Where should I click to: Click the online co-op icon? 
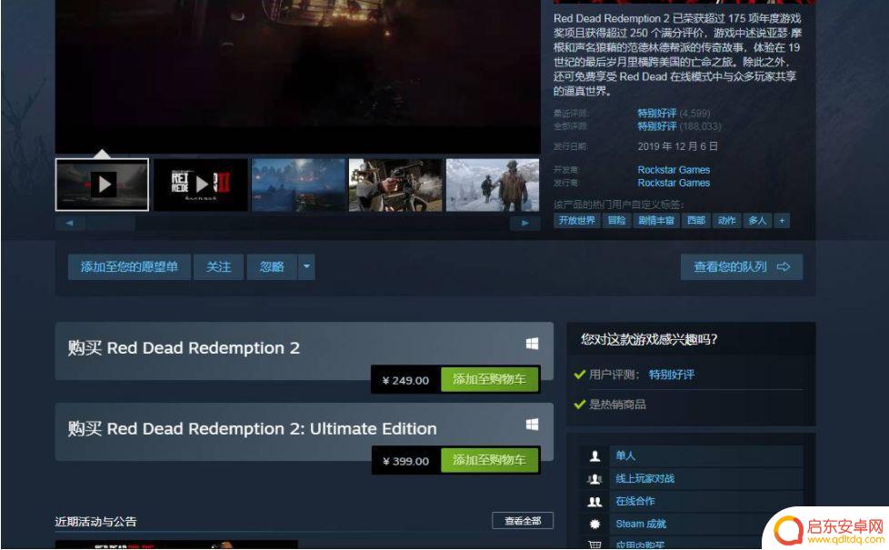click(x=594, y=501)
